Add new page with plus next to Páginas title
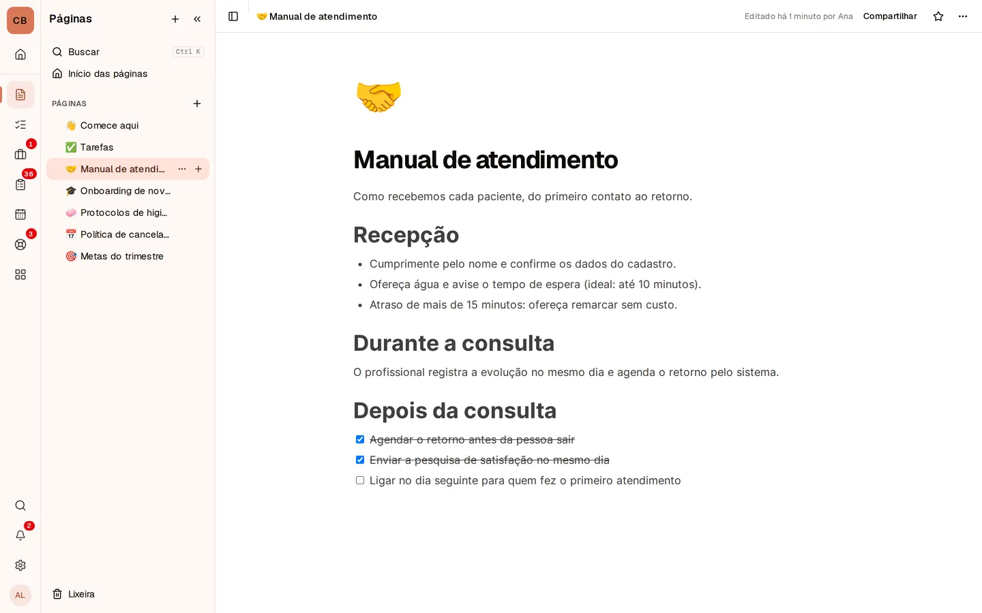The image size is (982, 613). point(175,19)
